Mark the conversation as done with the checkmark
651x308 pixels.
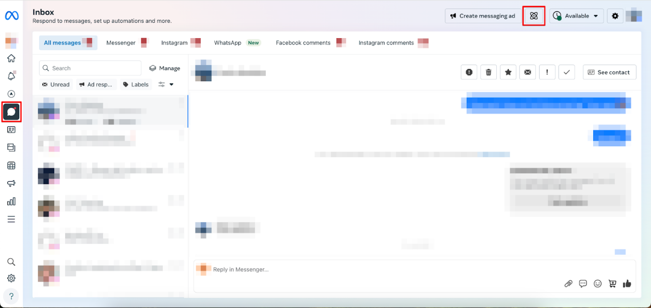[566, 72]
